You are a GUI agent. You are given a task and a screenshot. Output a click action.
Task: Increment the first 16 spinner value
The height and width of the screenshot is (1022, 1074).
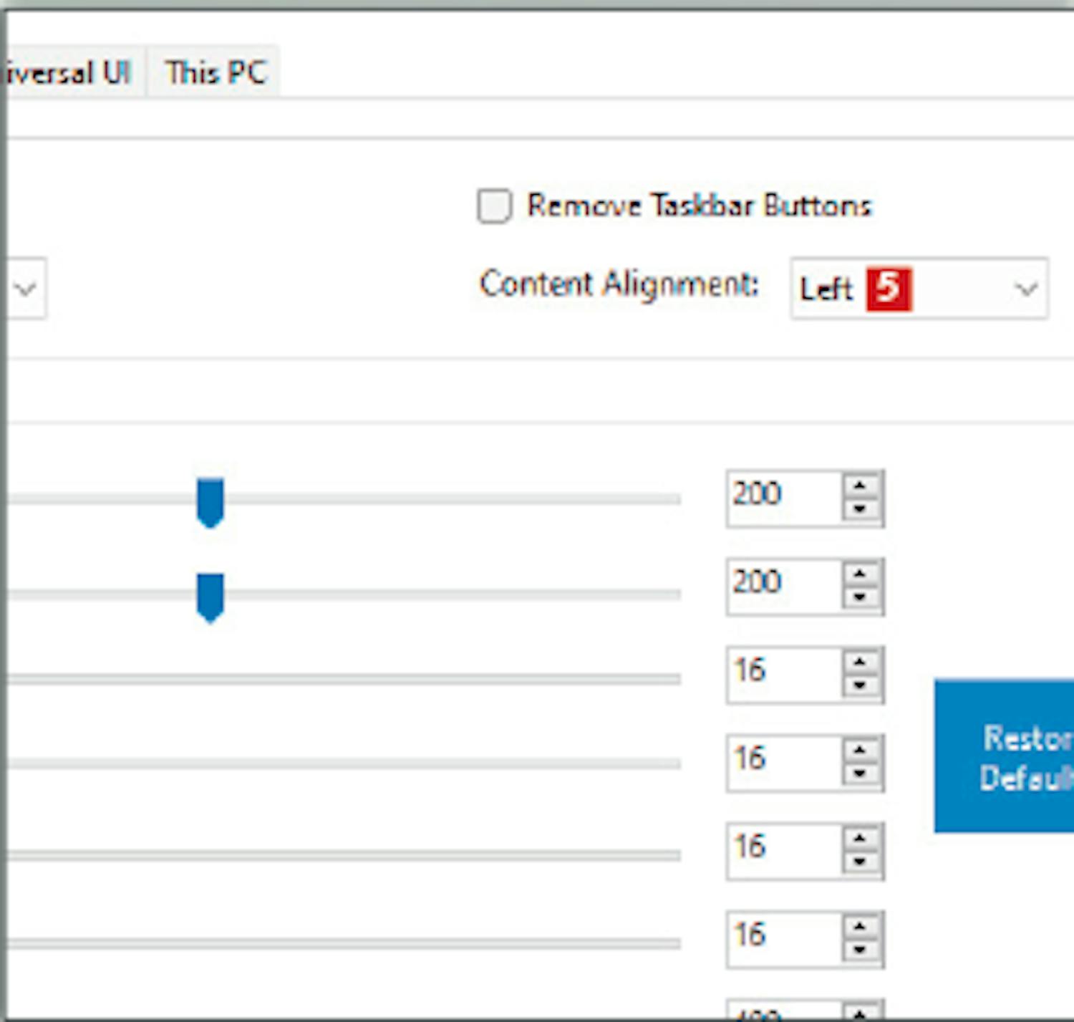[x=860, y=662]
